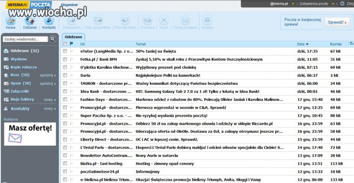Open 'Najpiękniejsze Polki na kamerkach!' message
This screenshot has height=183, width=354.
pyautogui.click(x=168, y=75)
